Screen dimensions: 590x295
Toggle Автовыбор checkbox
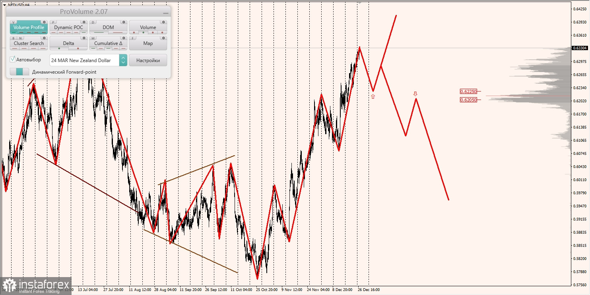tap(13, 59)
